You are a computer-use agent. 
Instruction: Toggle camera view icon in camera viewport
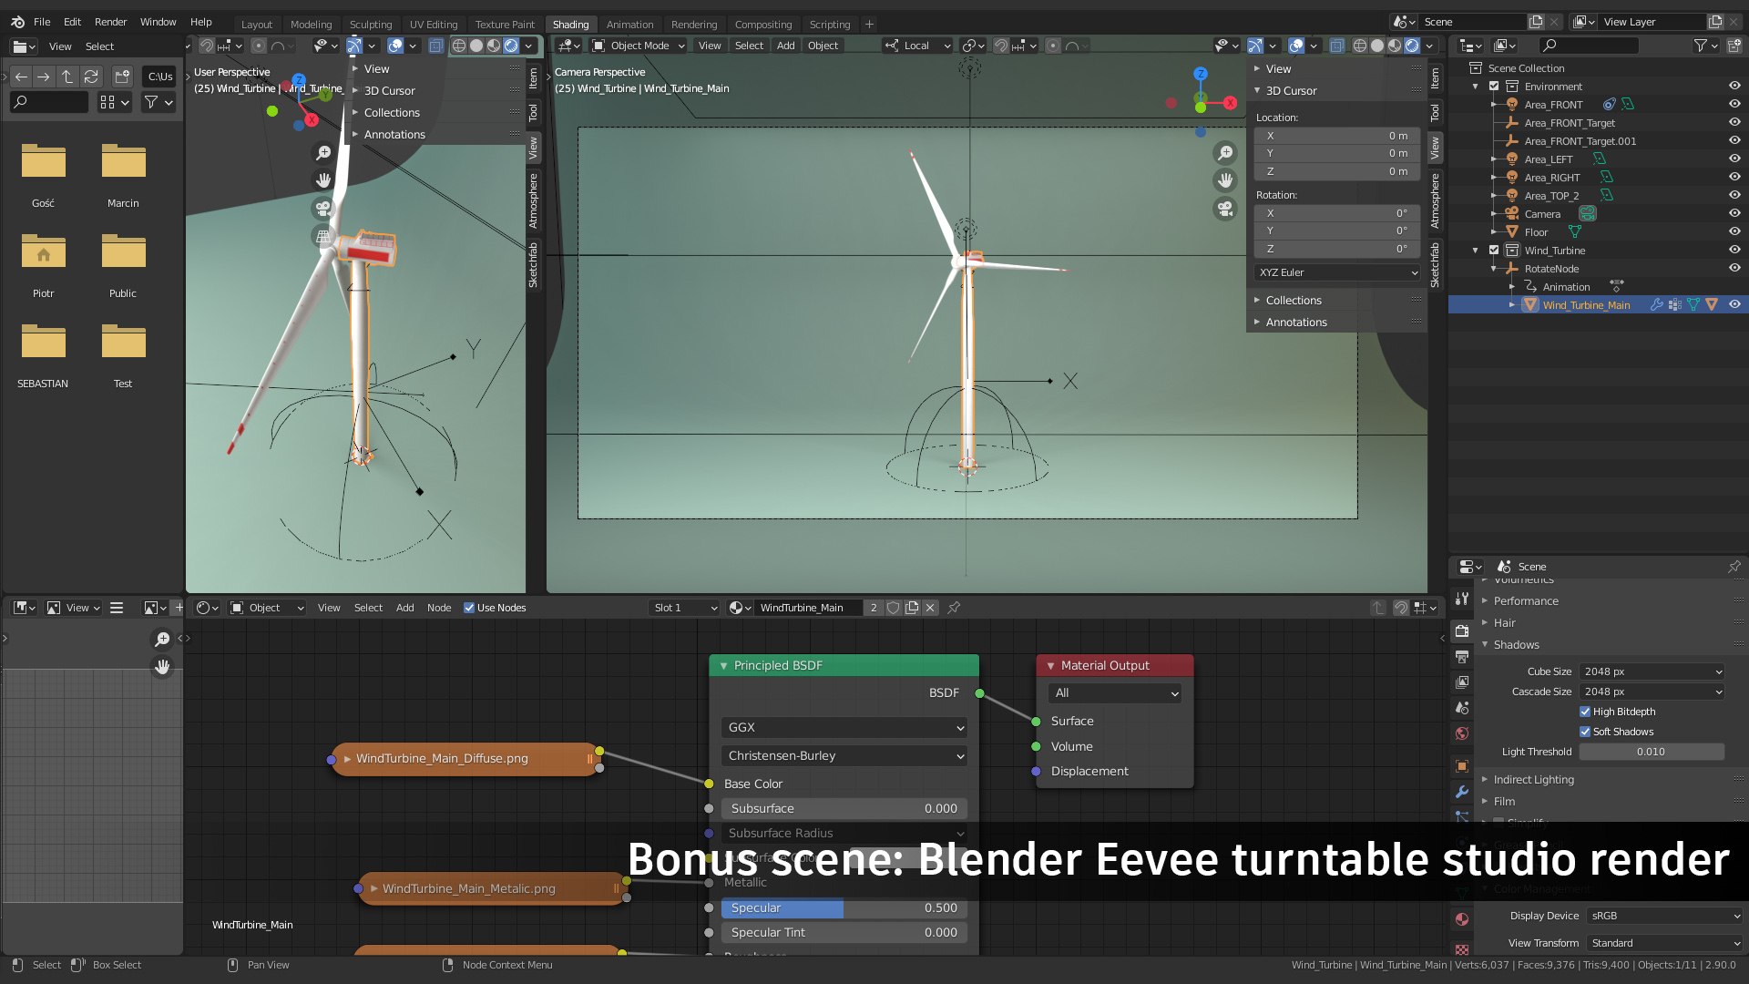(x=1225, y=209)
